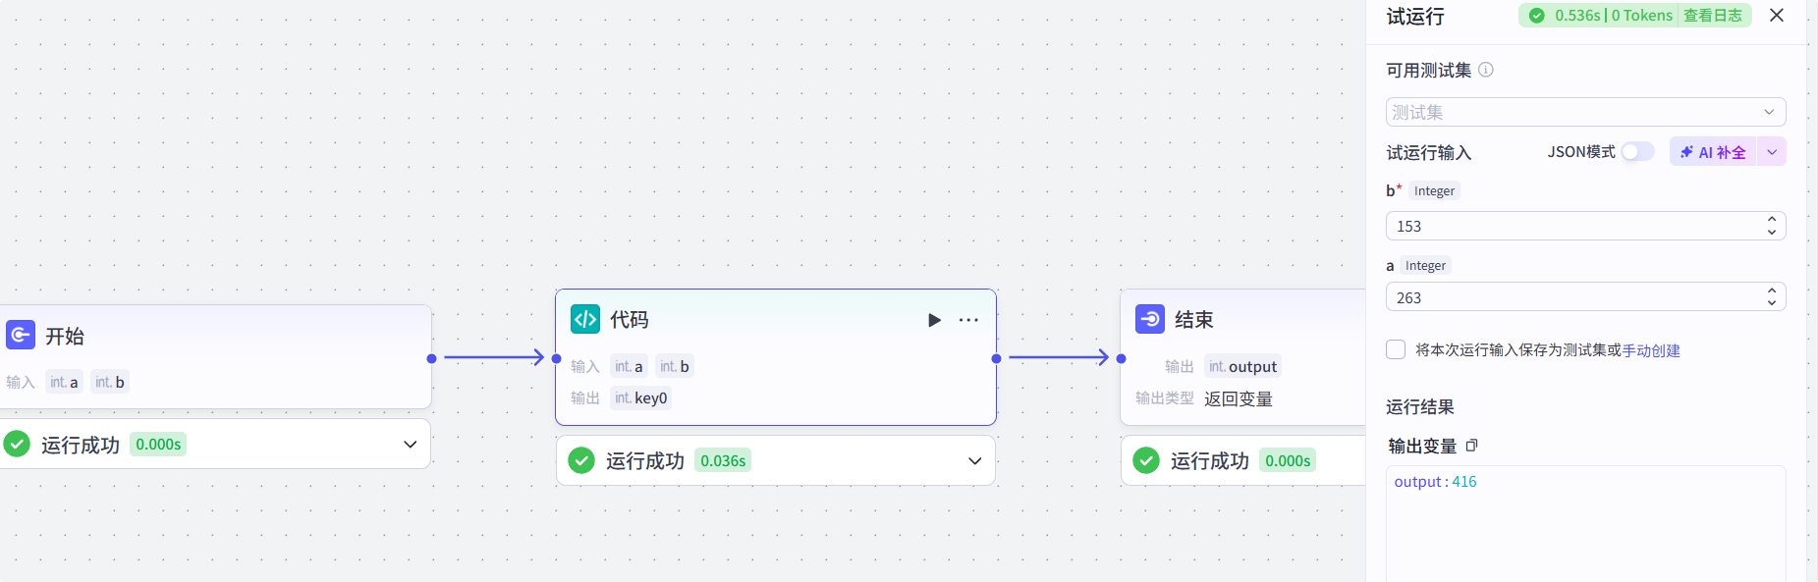Toggle the JSON模式 switch
Viewport: 1818px width, 582px height.
[1637, 151]
